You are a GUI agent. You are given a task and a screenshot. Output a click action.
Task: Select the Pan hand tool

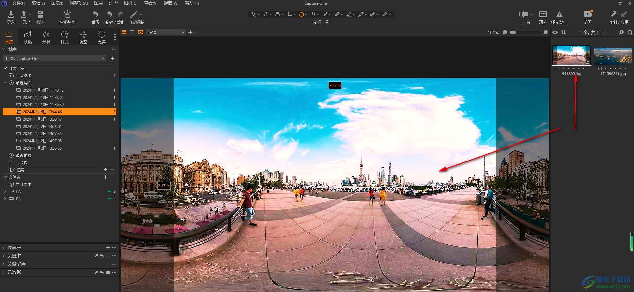266,14
